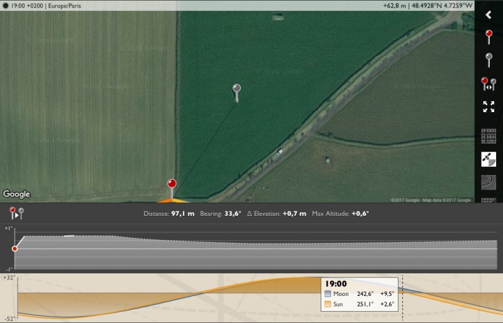Collapse the sidebar with the back chevron
Screen dimensions: 503x323
489,14
